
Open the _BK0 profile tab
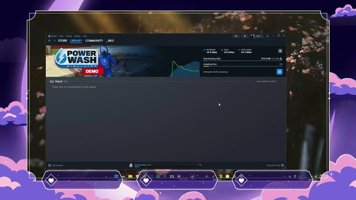[110, 41]
